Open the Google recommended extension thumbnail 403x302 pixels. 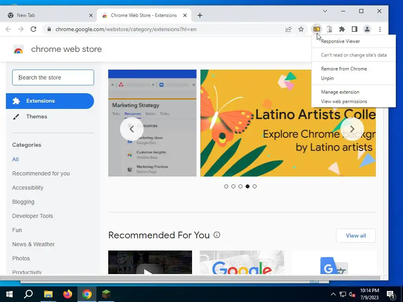coord(242,262)
